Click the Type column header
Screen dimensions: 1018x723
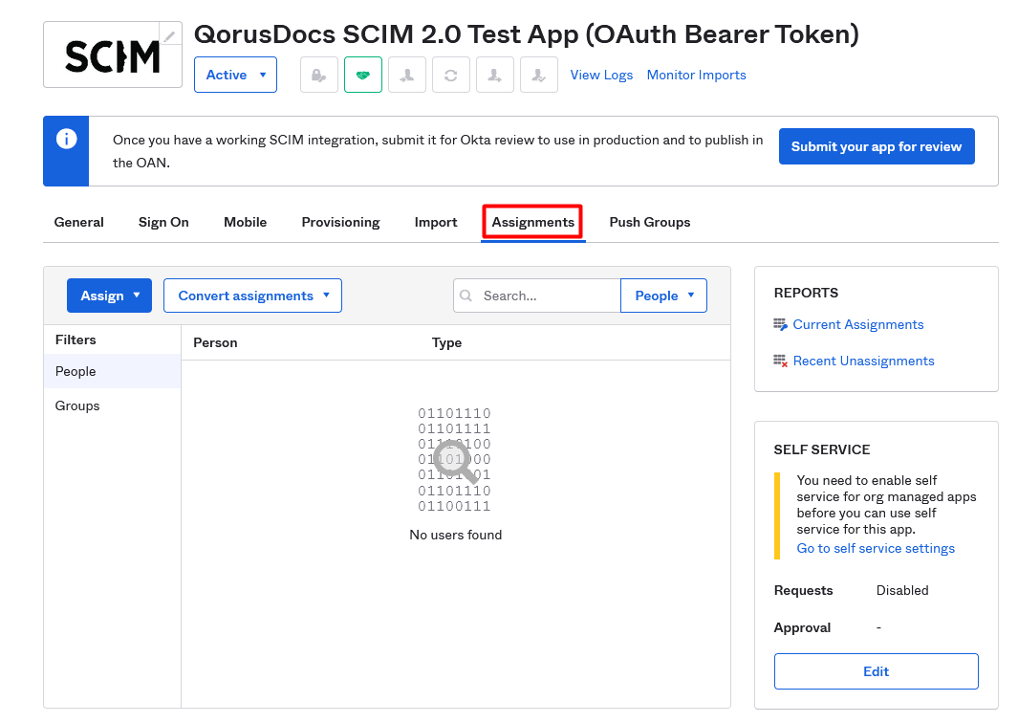(x=446, y=343)
